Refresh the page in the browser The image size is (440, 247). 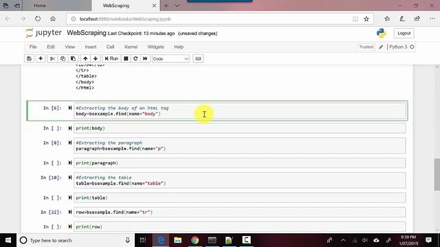pos(38,19)
